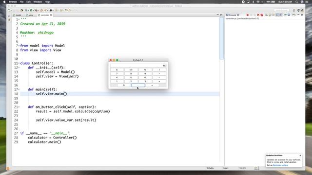312x175 pixels.
Task: Click the 'self.view.value_var.set(result)' line
Action: [66, 120]
